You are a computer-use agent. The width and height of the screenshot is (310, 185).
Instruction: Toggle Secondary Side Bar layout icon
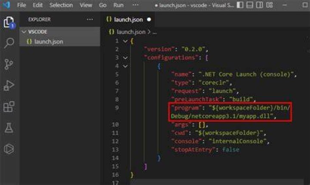[259, 5]
